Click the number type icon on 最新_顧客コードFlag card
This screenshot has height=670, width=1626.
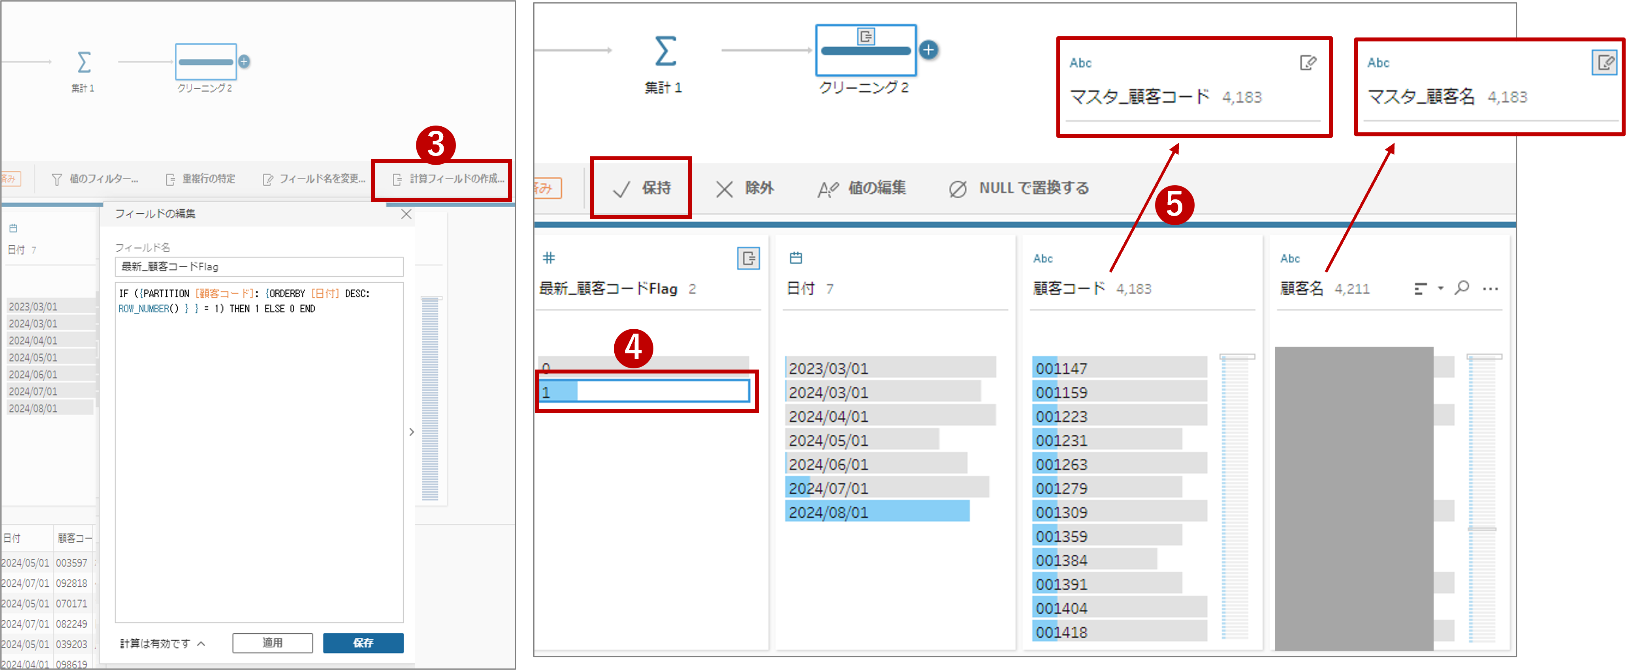point(549,257)
